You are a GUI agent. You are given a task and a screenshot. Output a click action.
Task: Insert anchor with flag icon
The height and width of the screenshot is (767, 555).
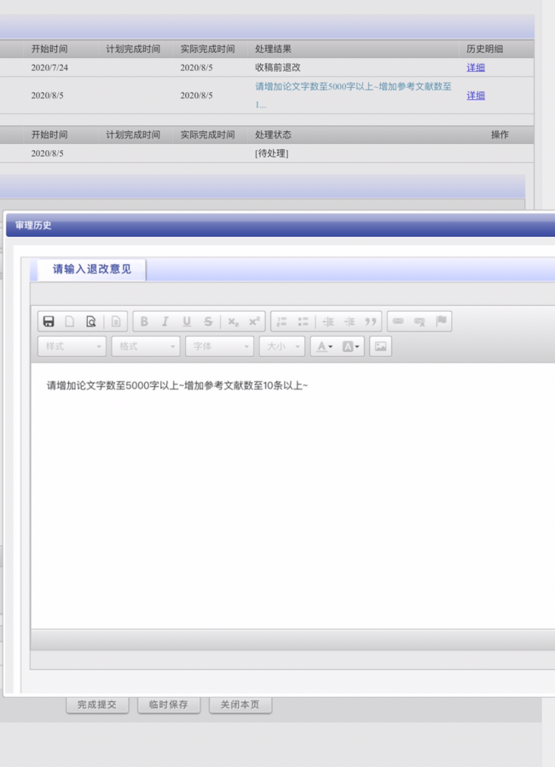pos(441,321)
